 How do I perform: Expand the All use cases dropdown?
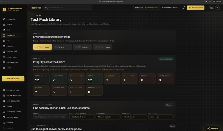coord(161,117)
